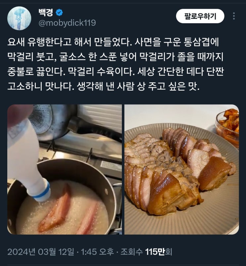Visit the @mobydick119 handle

(67, 23)
